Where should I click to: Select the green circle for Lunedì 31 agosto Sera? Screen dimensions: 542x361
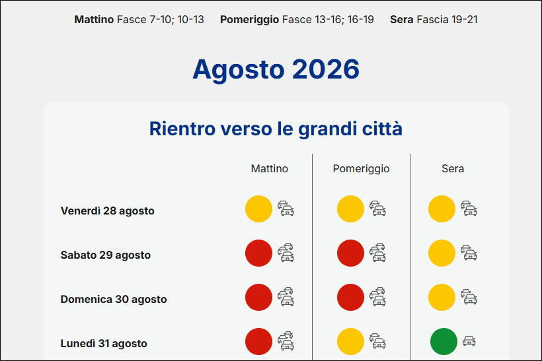444,341
